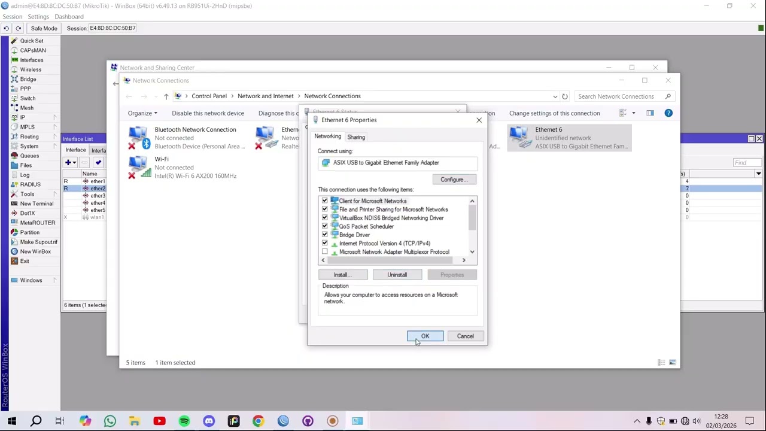Click Find field in Interface List
Viewport: 766px width, 431px height.
click(x=748, y=163)
